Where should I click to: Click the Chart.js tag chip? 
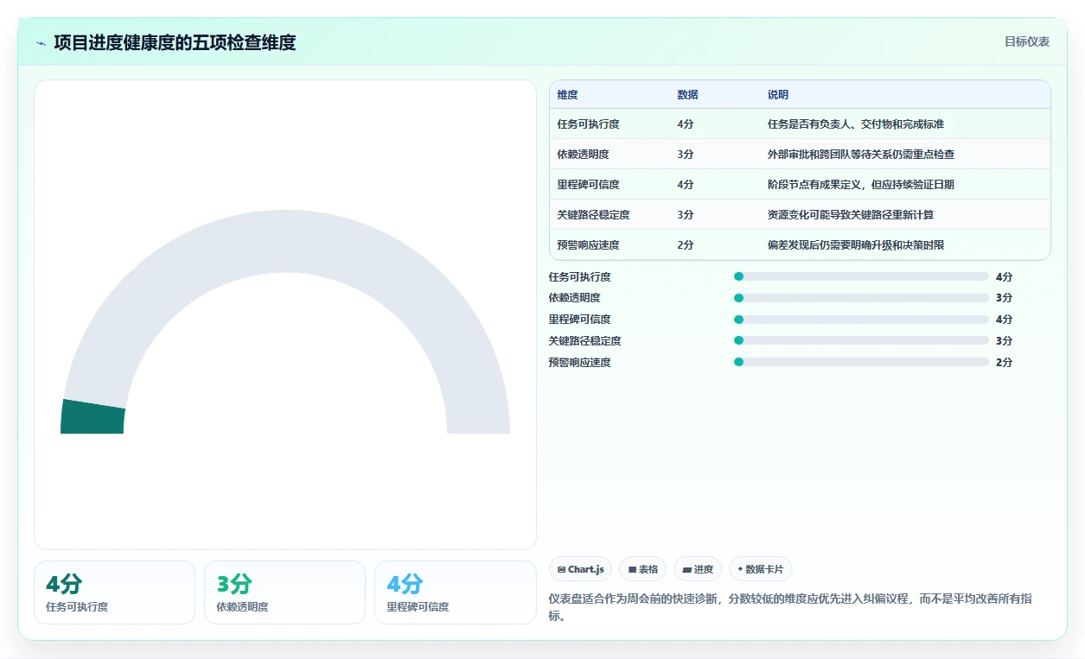(580, 569)
